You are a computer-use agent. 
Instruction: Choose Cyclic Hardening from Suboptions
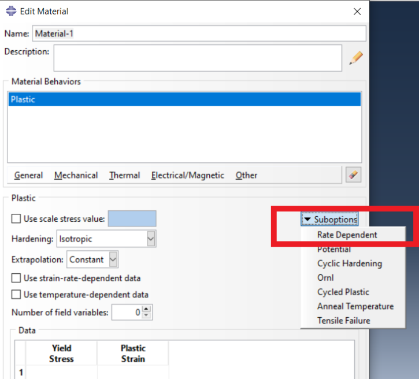point(349,263)
